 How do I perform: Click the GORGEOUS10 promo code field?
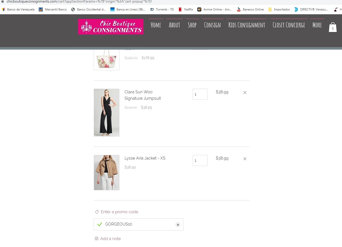tap(139, 224)
